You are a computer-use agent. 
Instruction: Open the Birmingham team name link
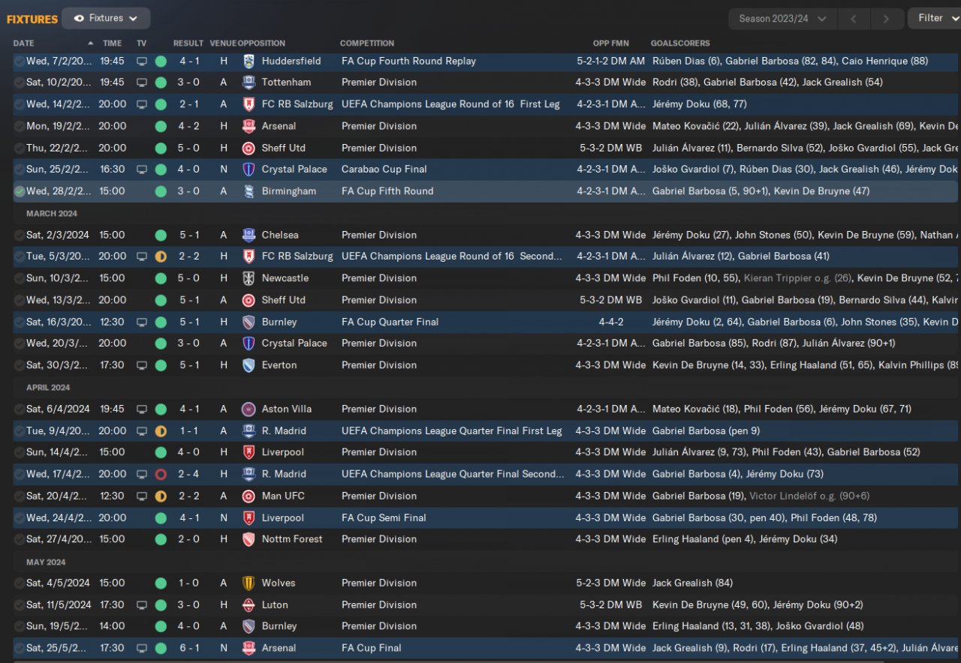click(289, 191)
